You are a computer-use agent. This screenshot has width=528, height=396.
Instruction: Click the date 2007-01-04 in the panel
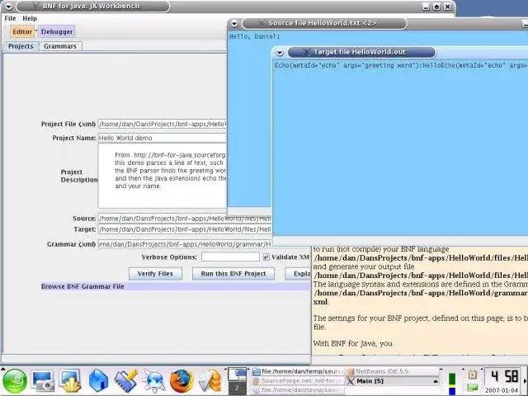tap(502, 390)
